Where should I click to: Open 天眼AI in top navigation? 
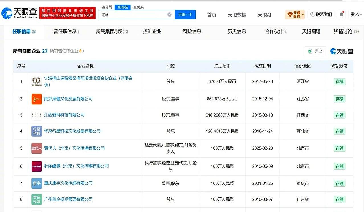264,15
